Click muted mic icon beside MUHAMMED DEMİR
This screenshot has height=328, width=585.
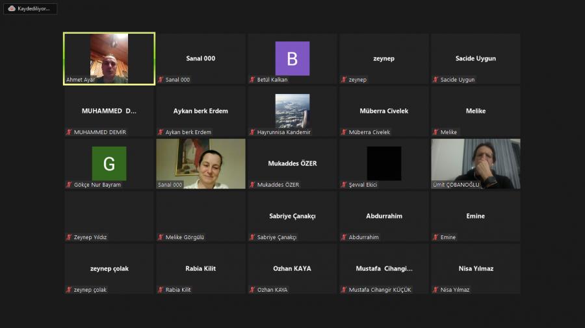pyautogui.click(x=69, y=132)
